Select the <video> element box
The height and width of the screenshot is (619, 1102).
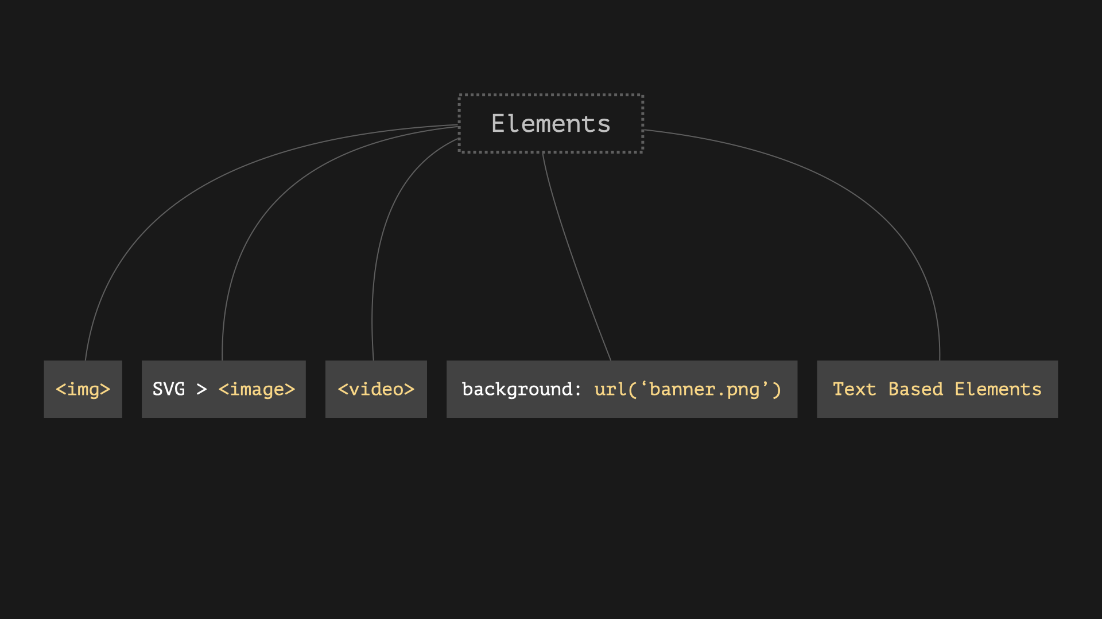376,389
